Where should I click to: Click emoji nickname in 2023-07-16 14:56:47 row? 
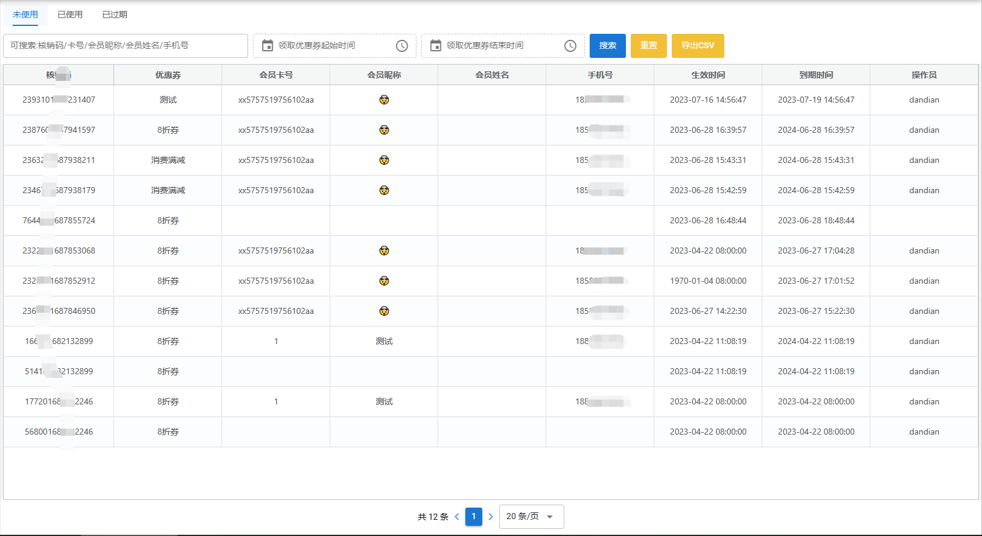[384, 100]
